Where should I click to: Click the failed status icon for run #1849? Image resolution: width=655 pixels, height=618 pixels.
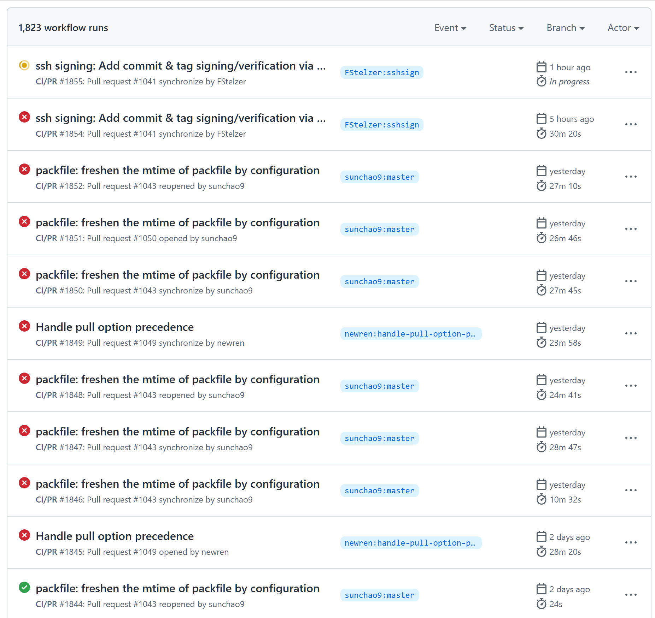click(x=24, y=326)
